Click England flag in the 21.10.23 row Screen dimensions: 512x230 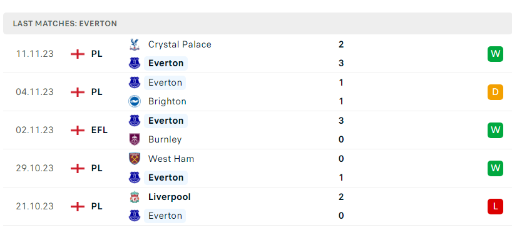(x=78, y=206)
